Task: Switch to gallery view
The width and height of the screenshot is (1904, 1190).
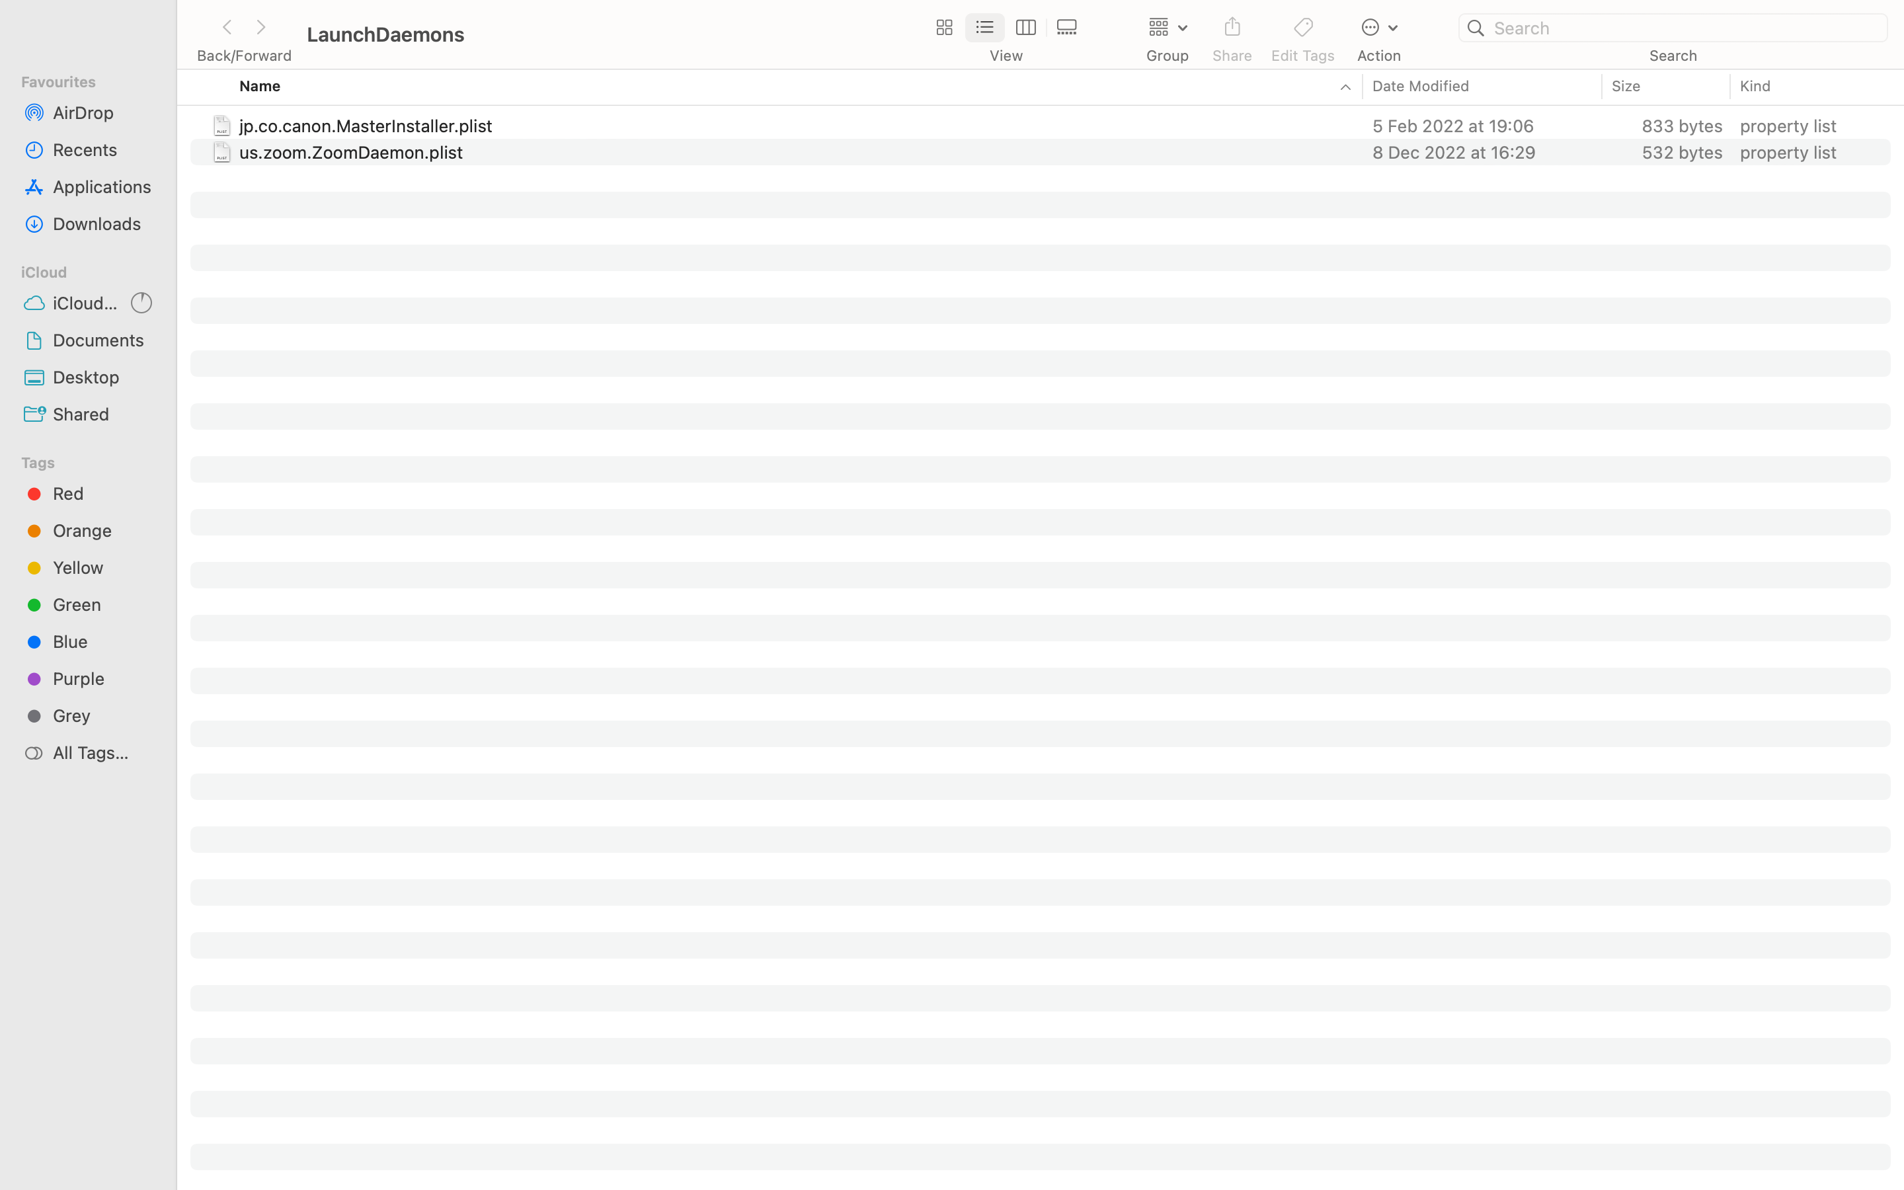Action: coord(1067,28)
